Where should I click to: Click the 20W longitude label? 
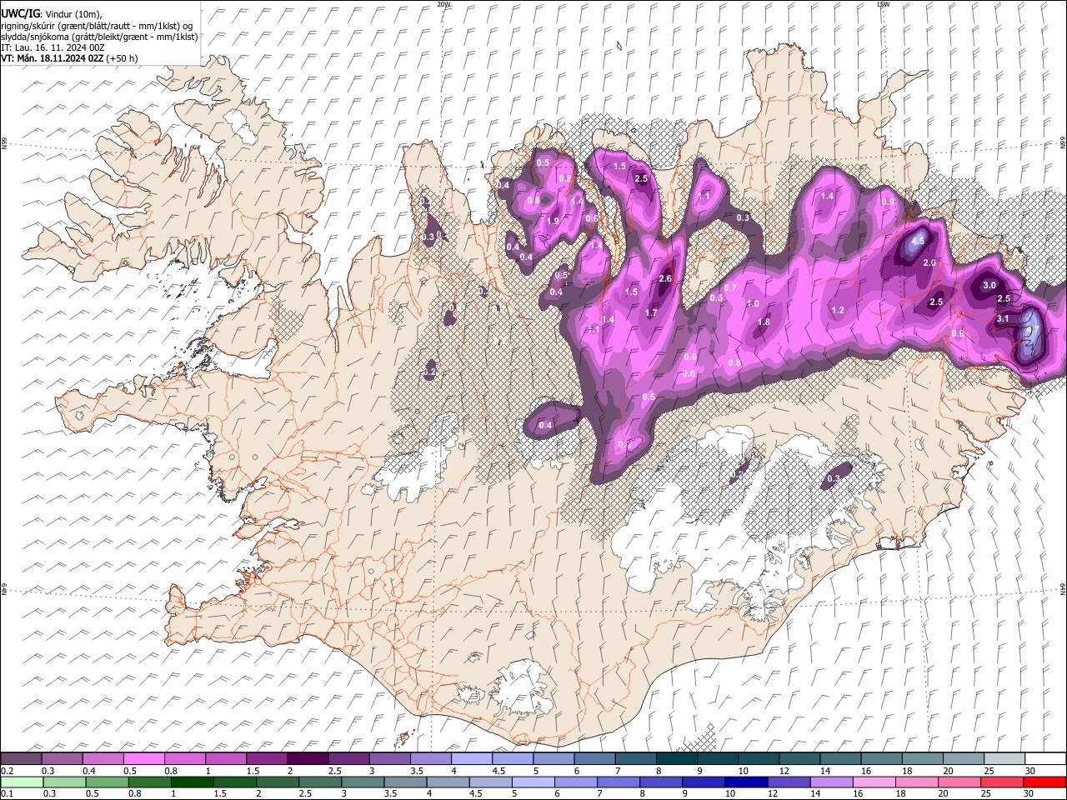[x=443, y=4]
